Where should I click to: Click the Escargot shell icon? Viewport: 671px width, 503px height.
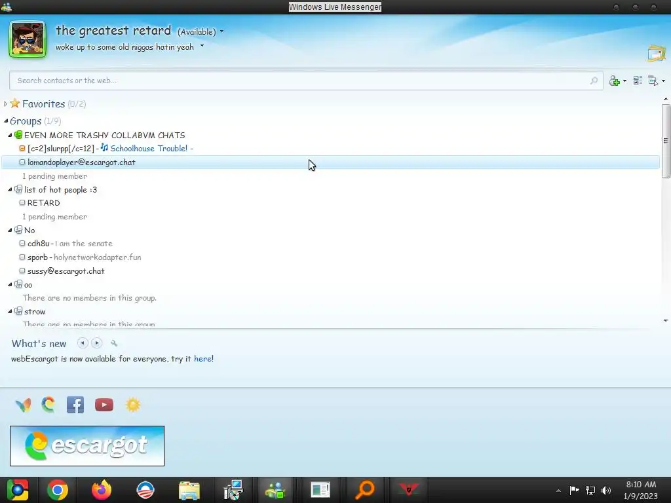[48, 405]
